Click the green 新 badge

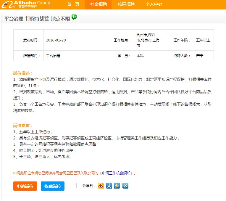click(x=74, y=17)
